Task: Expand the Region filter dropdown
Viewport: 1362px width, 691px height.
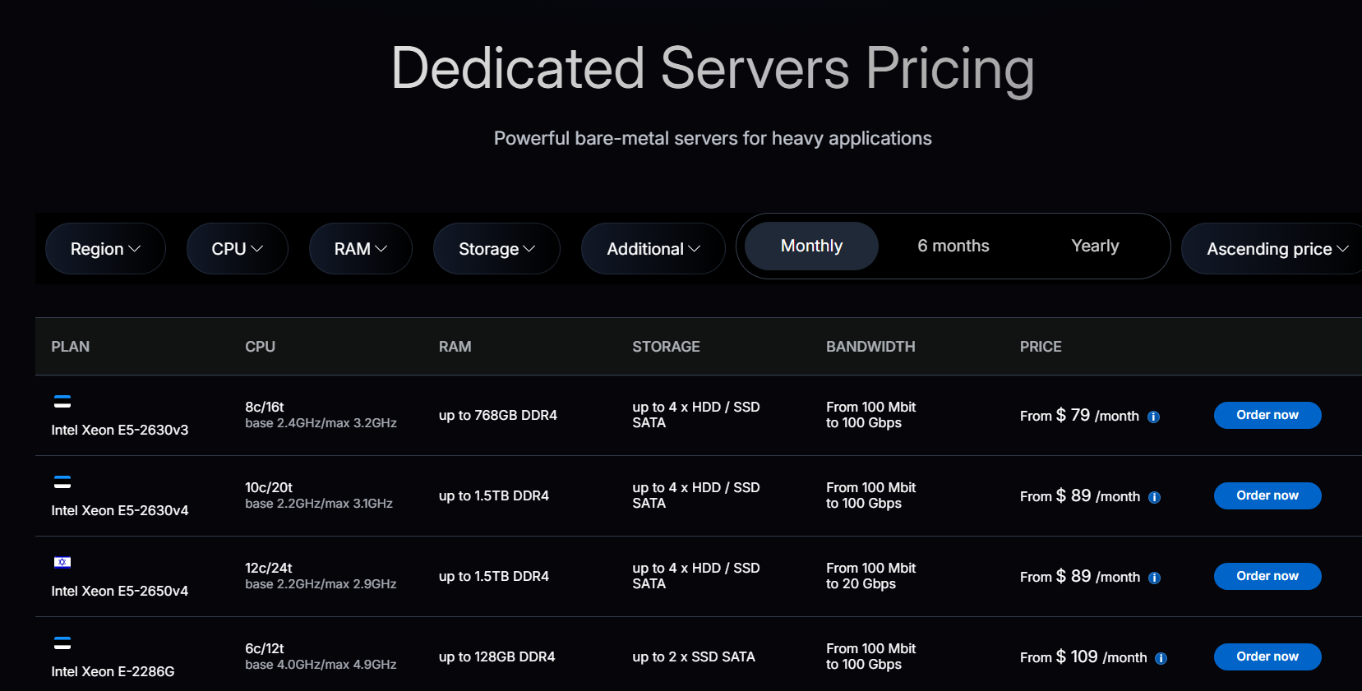Action: (x=105, y=249)
